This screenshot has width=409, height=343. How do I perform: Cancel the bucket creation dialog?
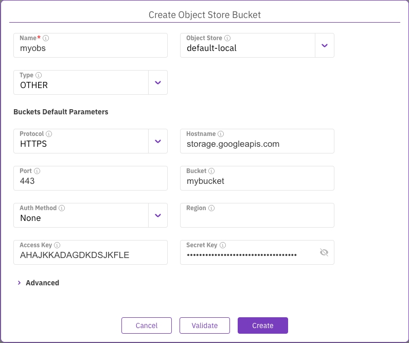pos(146,325)
